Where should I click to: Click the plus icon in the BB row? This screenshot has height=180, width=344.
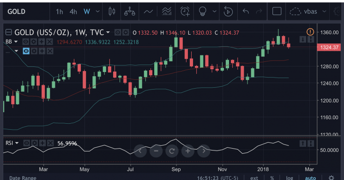point(42,42)
